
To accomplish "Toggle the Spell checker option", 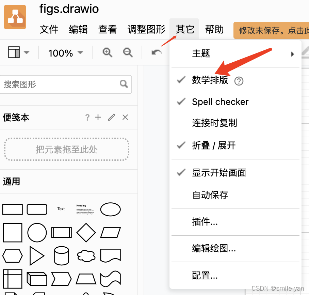I will pos(235,102).
